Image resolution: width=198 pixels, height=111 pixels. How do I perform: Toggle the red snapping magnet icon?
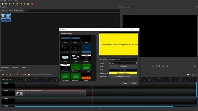click(7, 75)
